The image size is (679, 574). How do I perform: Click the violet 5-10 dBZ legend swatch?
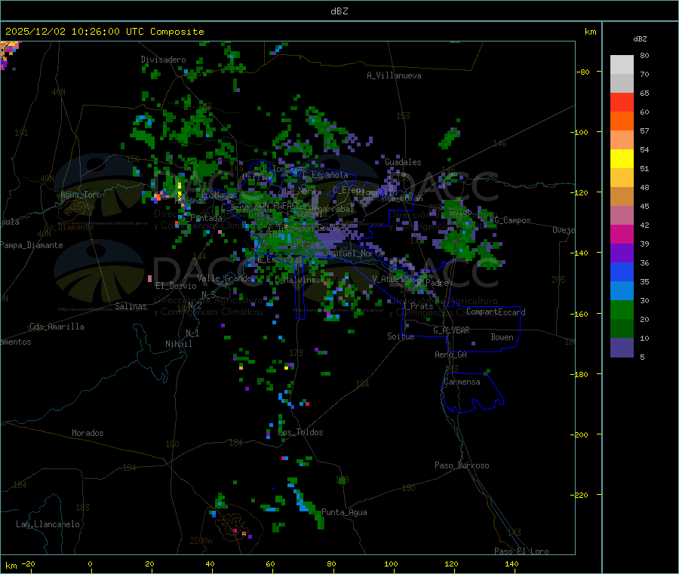point(622,348)
